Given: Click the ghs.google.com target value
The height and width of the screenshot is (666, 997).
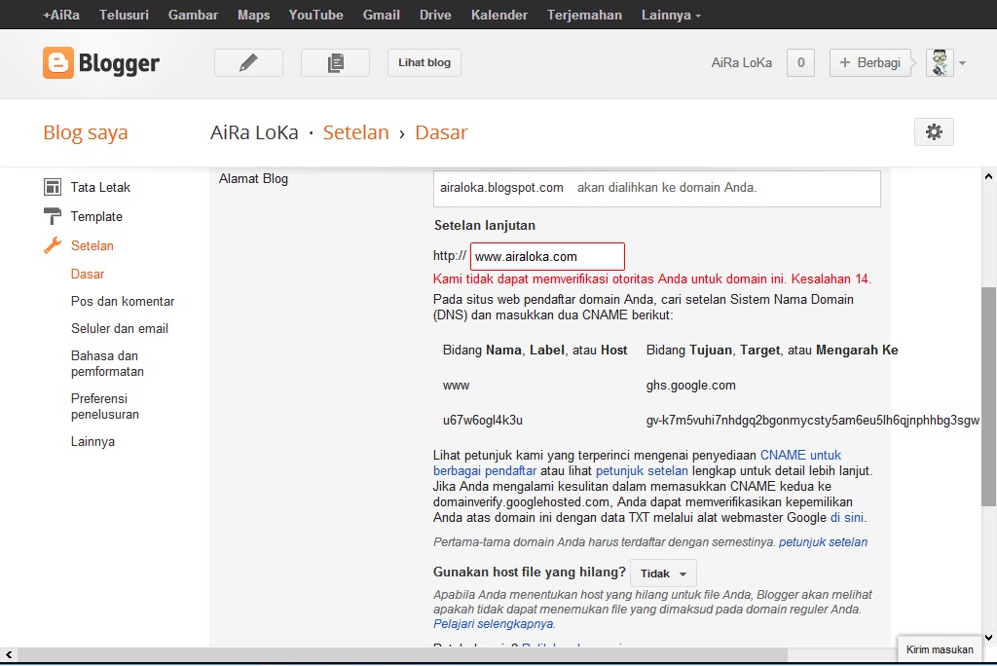Looking at the screenshot, I should pyautogui.click(x=690, y=386).
